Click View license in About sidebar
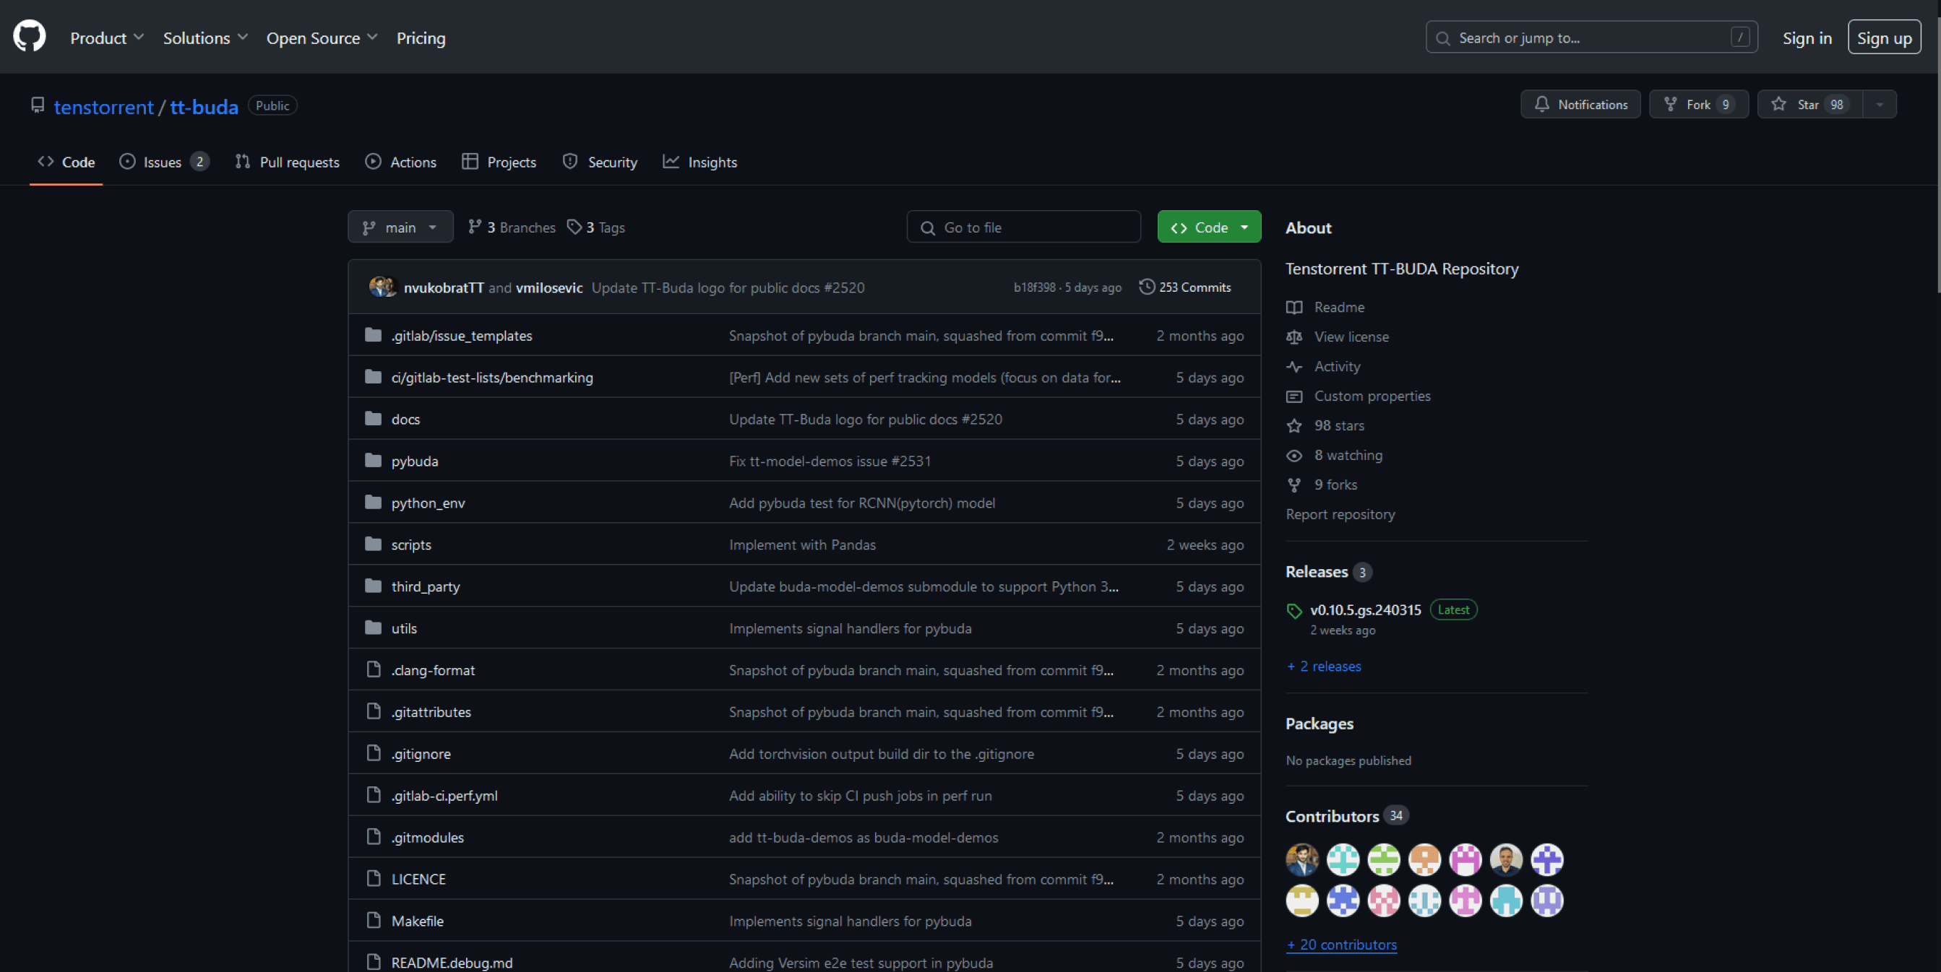1941x972 pixels. (1351, 337)
